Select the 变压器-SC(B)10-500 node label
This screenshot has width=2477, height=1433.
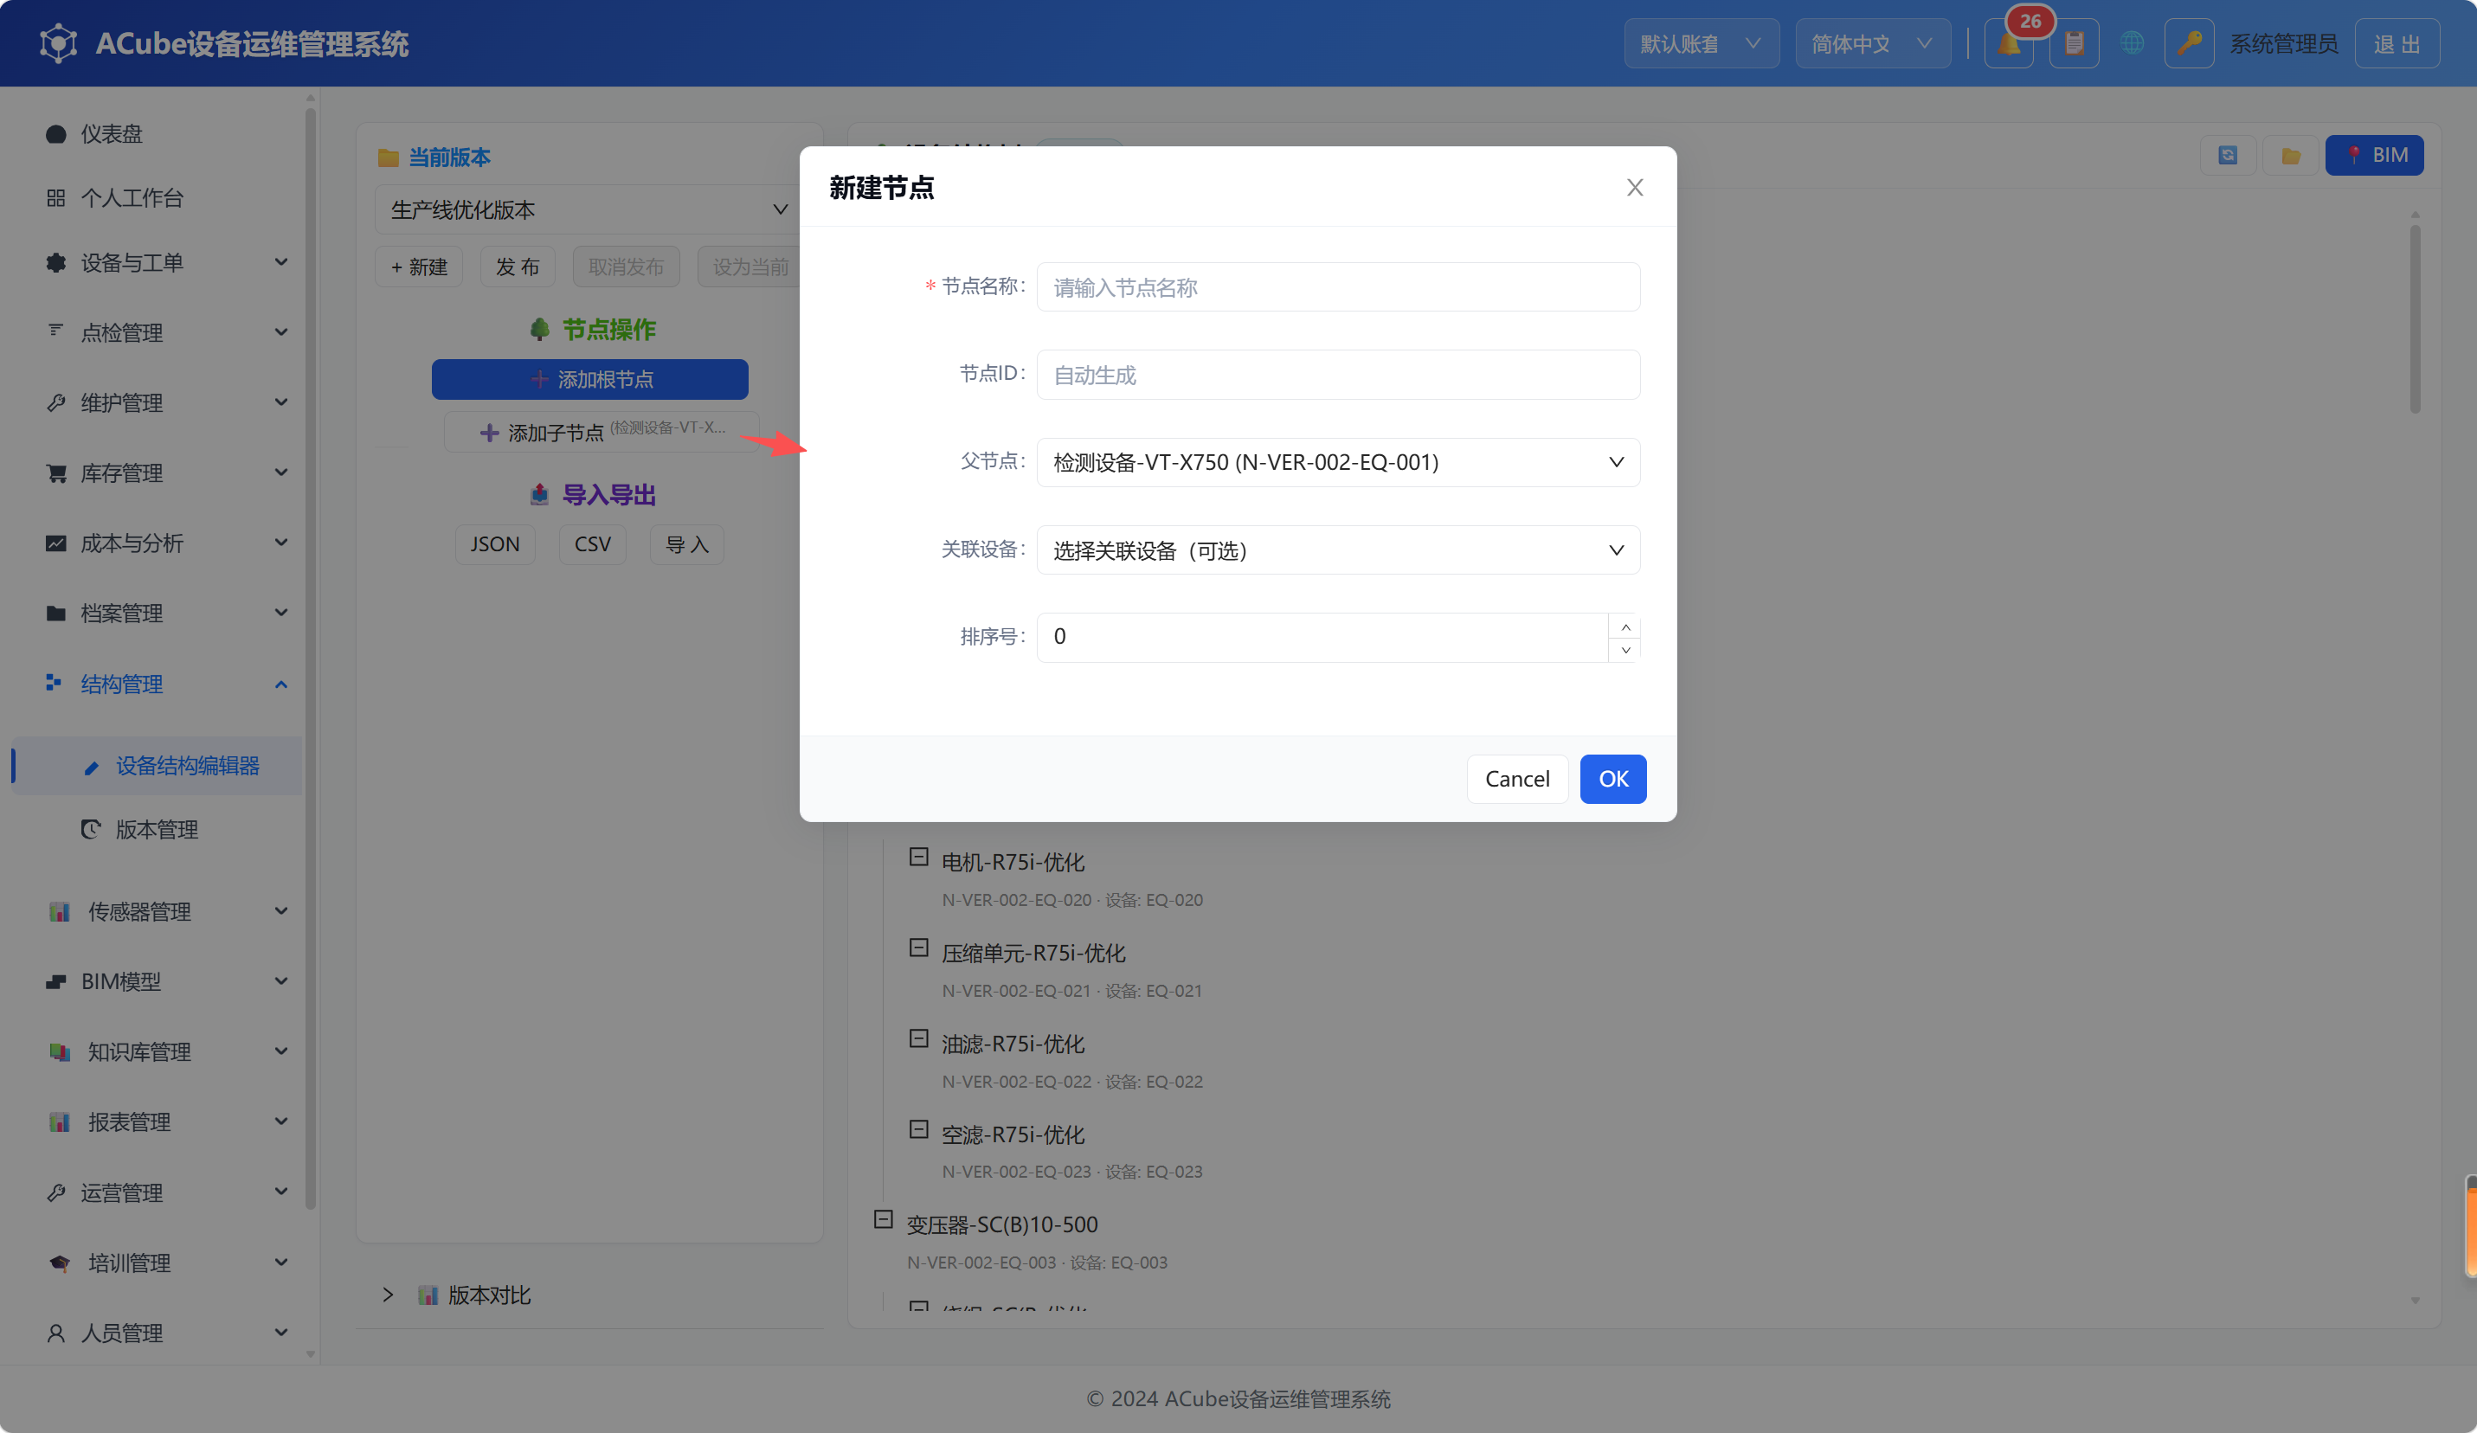tap(1001, 1224)
